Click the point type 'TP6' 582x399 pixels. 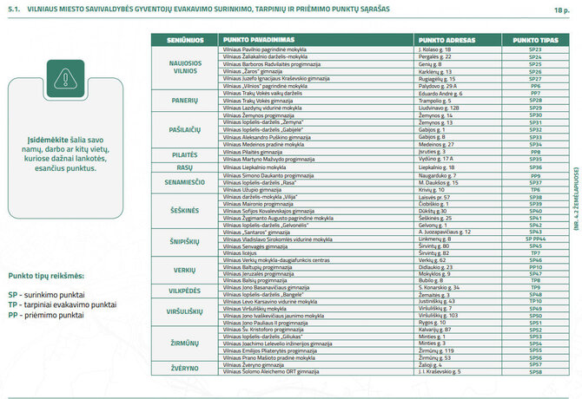click(535, 190)
